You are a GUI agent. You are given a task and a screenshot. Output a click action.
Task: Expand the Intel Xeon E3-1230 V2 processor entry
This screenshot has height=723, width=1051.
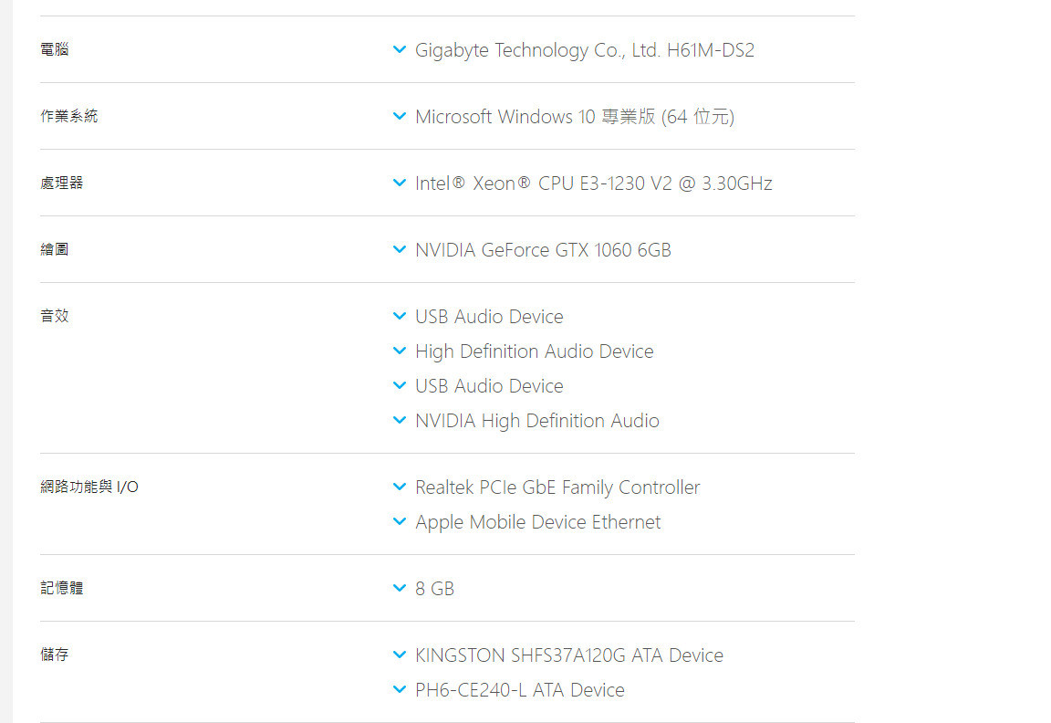point(399,183)
